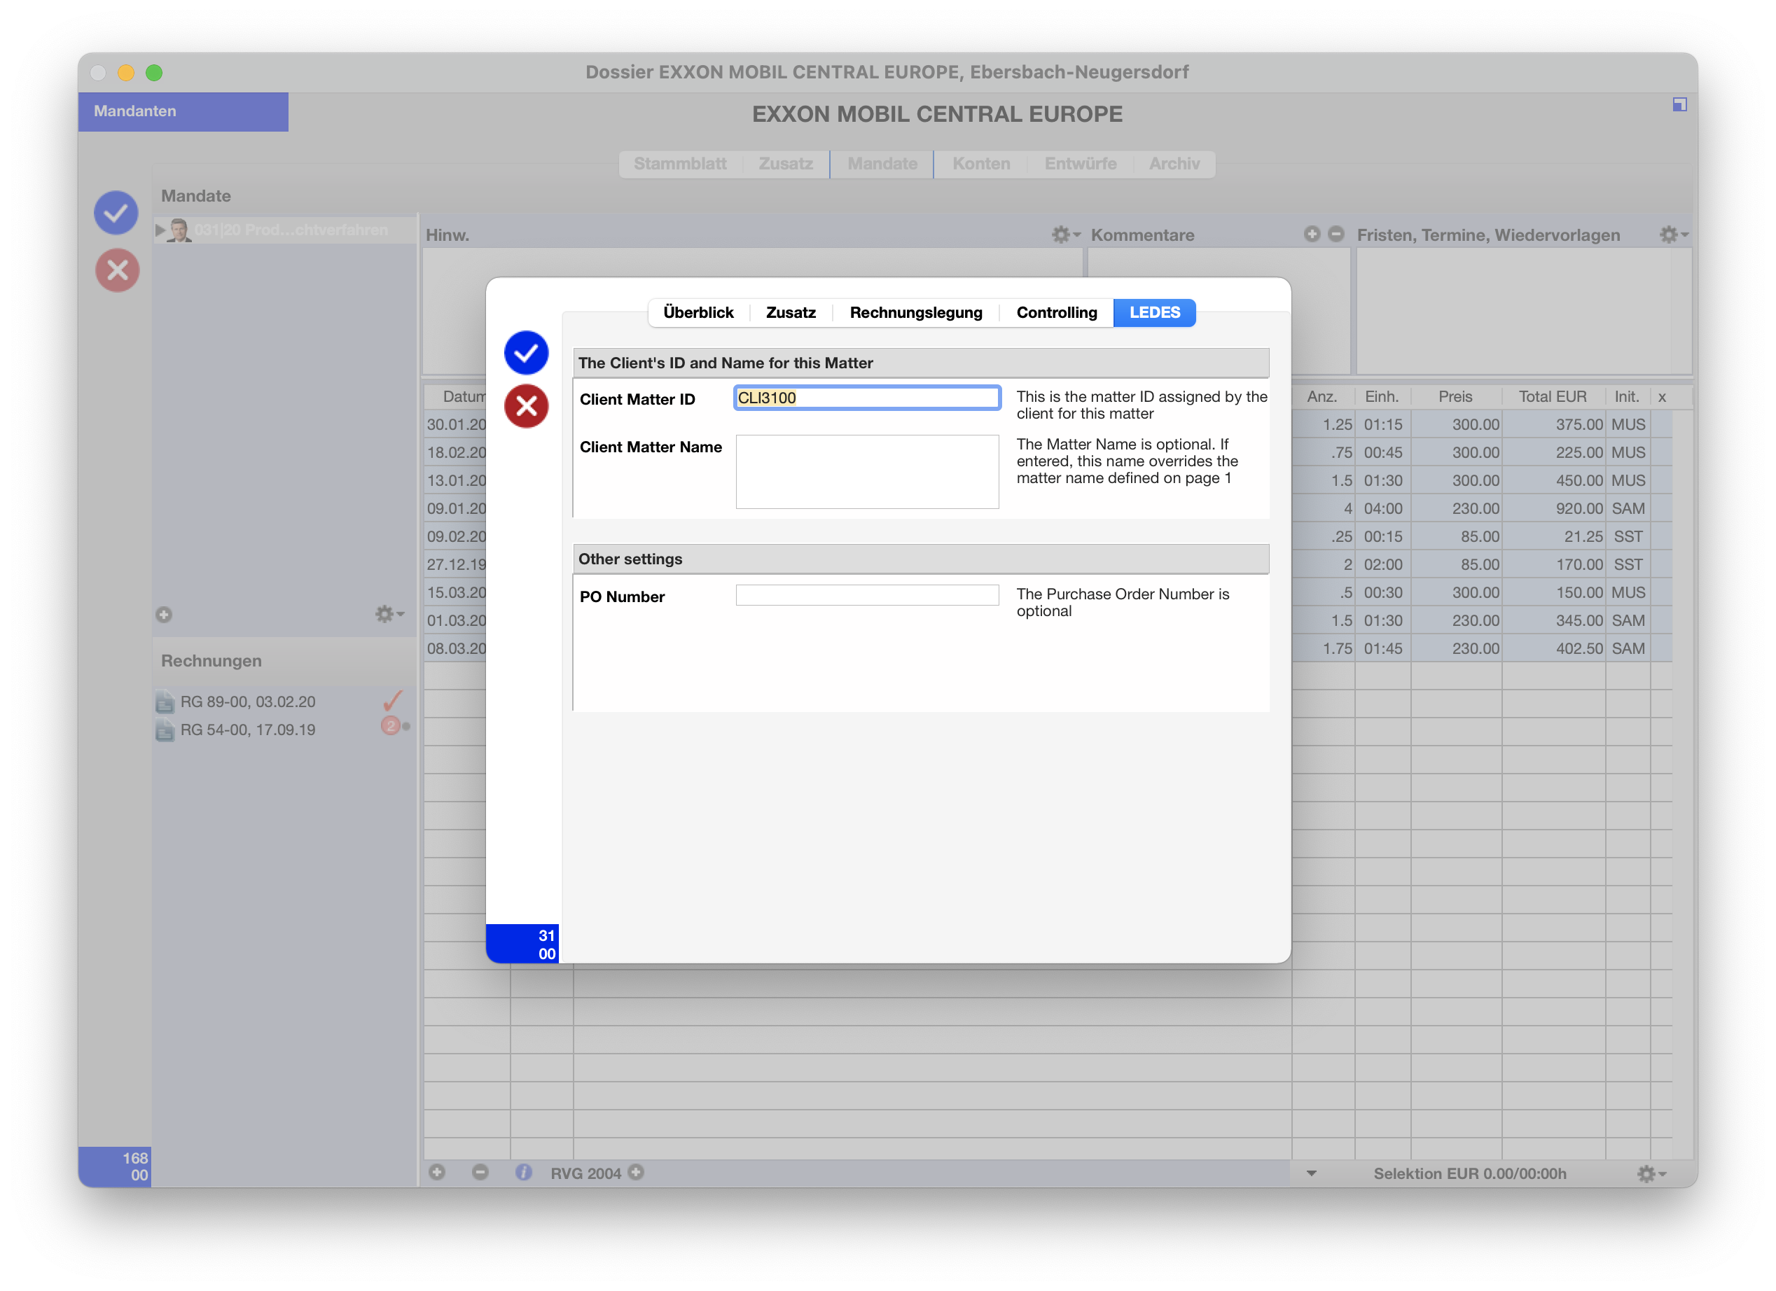The height and width of the screenshot is (1291, 1776).
Task: Open Hinw. panel gear menu
Action: 1065,235
